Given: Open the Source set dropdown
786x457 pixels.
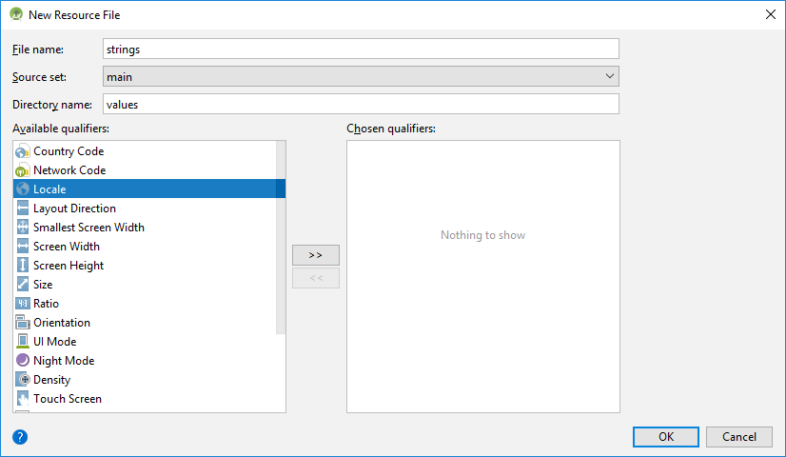Looking at the screenshot, I should (x=361, y=76).
